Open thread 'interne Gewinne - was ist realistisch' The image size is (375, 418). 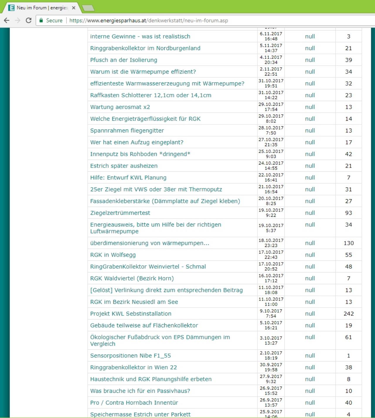click(140, 37)
